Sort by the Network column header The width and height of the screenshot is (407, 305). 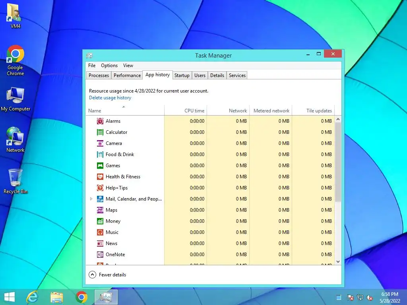click(x=228, y=110)
